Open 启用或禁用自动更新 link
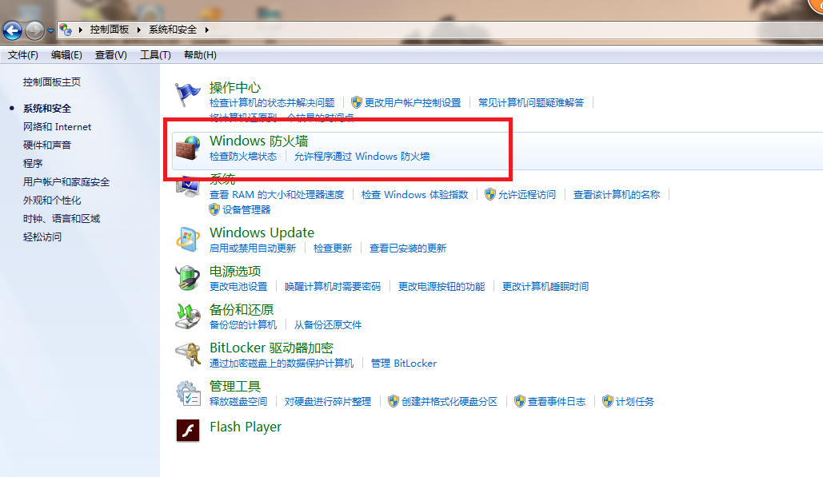This screenshot has width=823, height=477. [253, 248]
